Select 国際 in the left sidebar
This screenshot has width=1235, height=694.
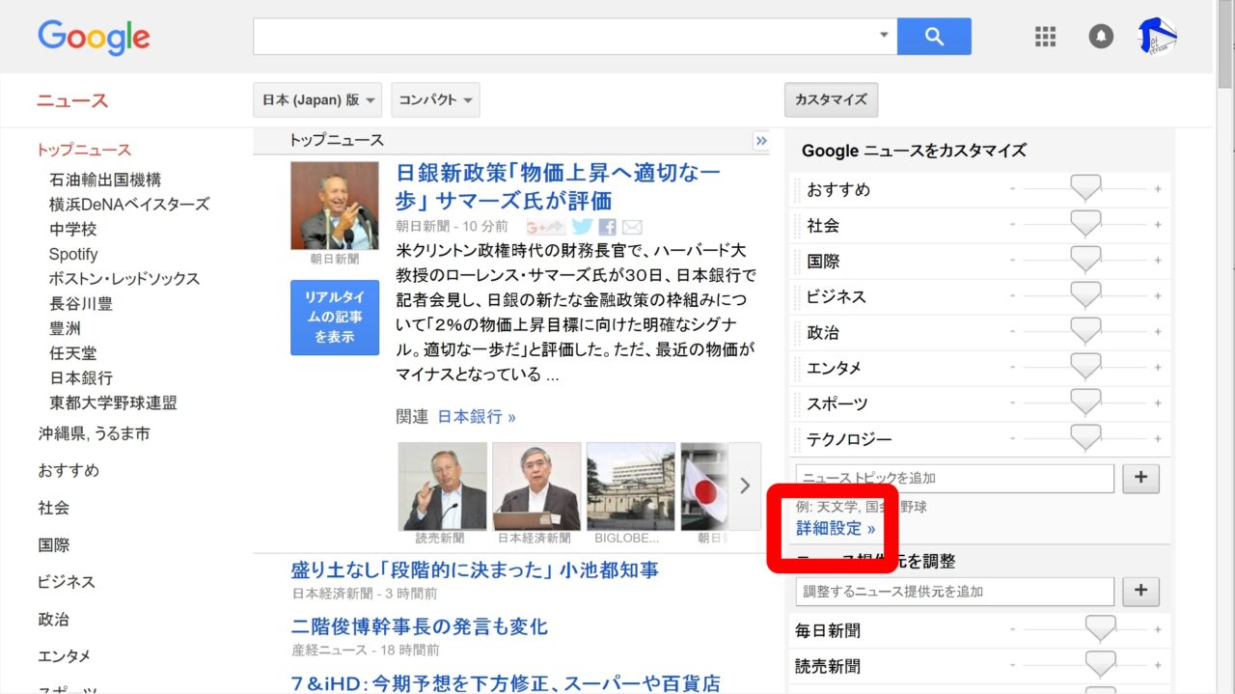(x=54, y=544)
